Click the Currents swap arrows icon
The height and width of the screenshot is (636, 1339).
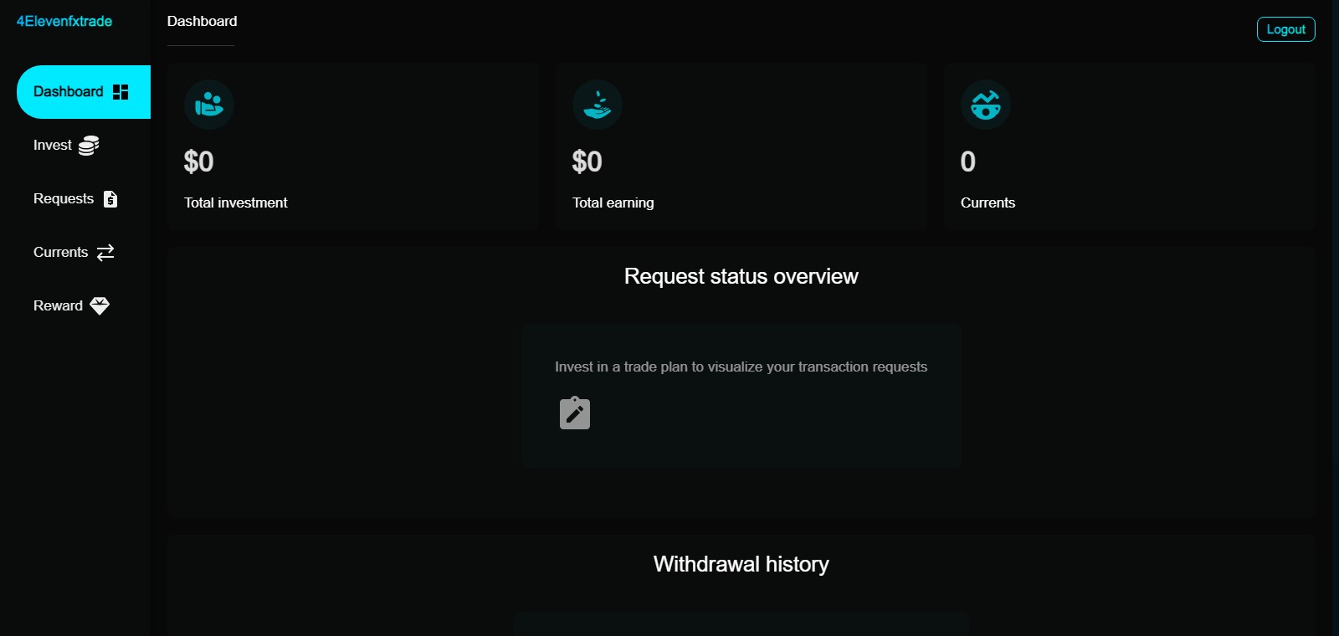[105, 253]
